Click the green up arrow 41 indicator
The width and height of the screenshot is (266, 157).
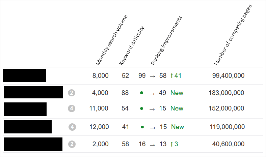(176, 75)
